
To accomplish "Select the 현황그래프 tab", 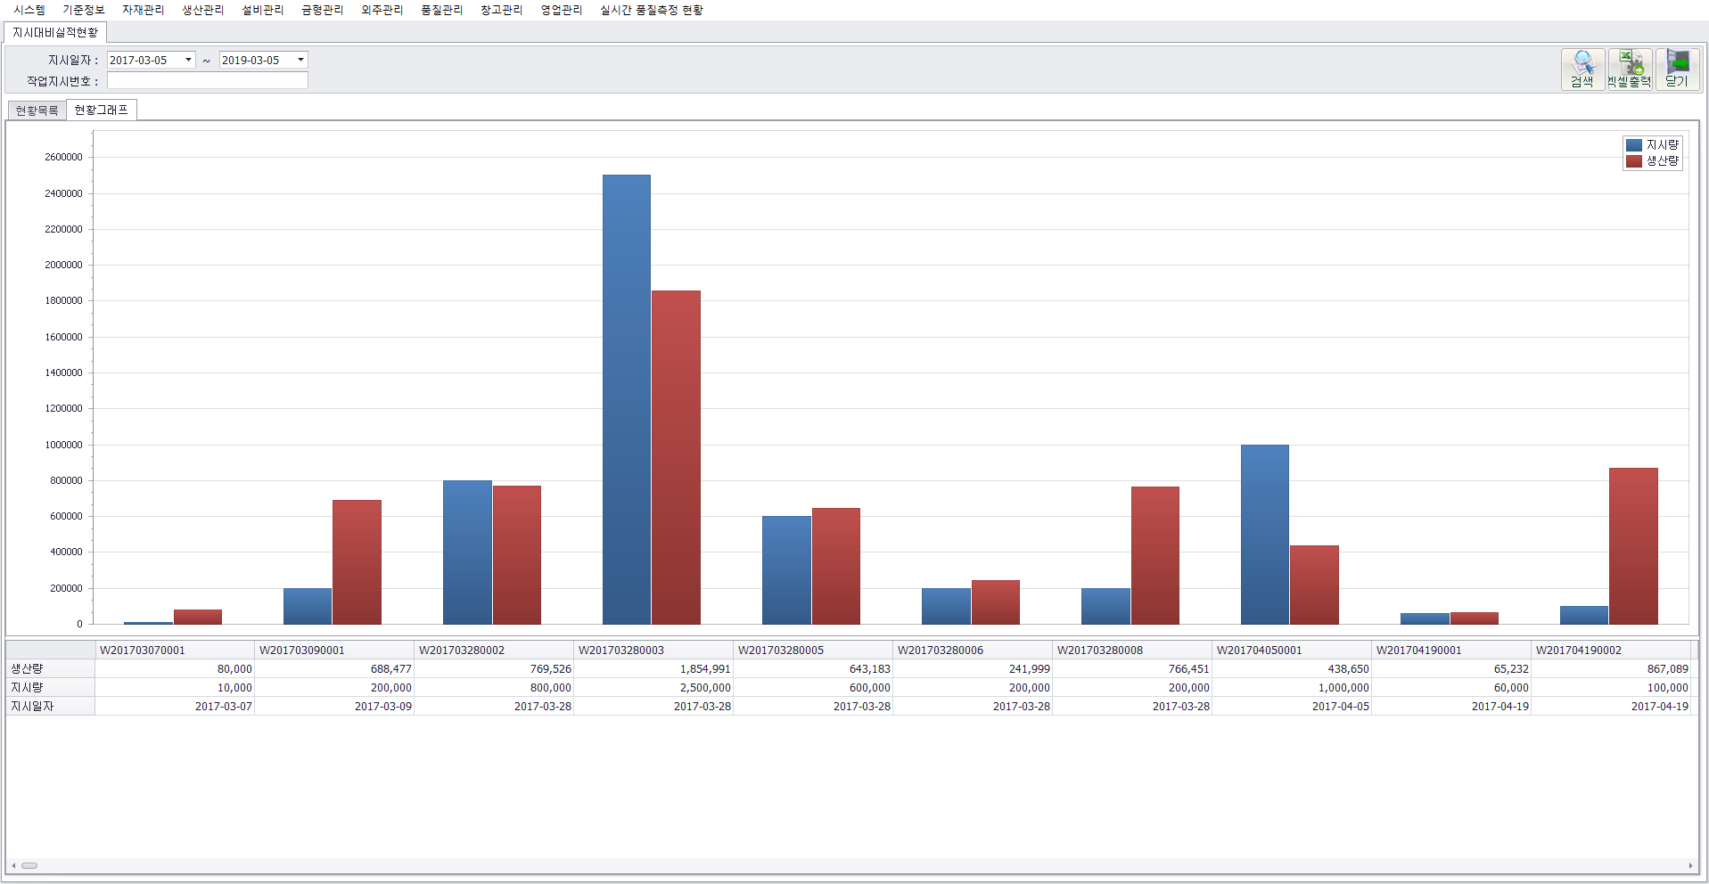I will pos(101,110).
